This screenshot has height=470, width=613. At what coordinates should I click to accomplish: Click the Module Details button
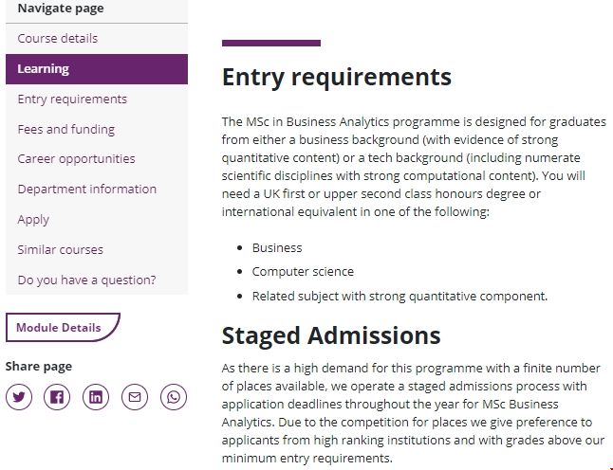tap(59, 328)
